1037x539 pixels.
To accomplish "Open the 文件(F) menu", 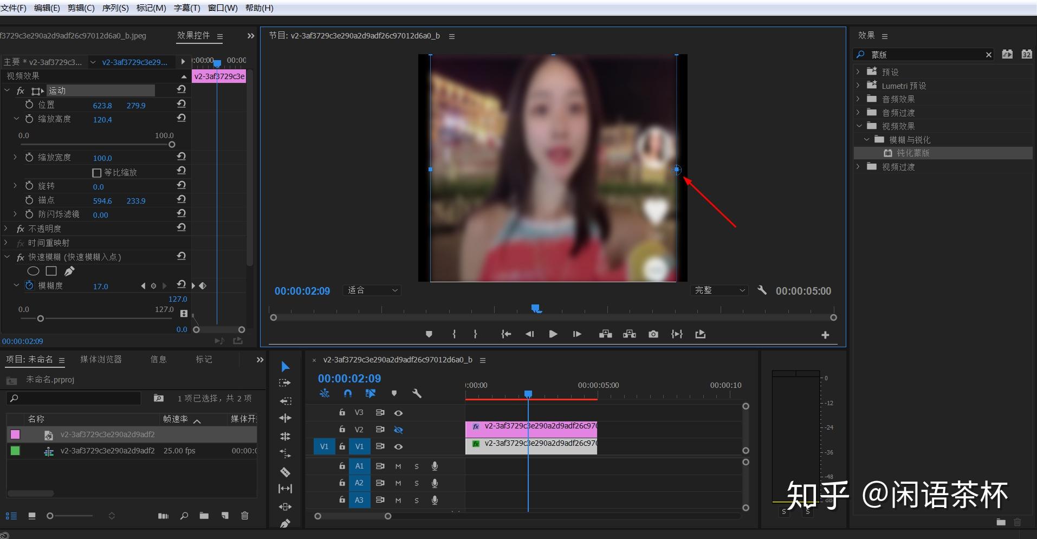I will coord(14,8).
